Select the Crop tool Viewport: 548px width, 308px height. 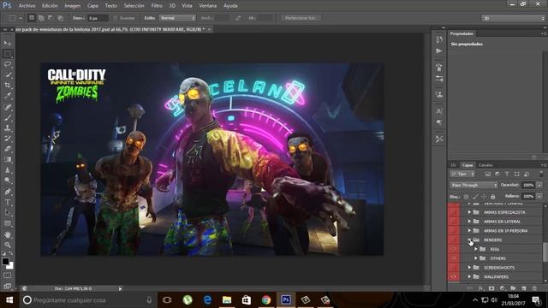8,86
